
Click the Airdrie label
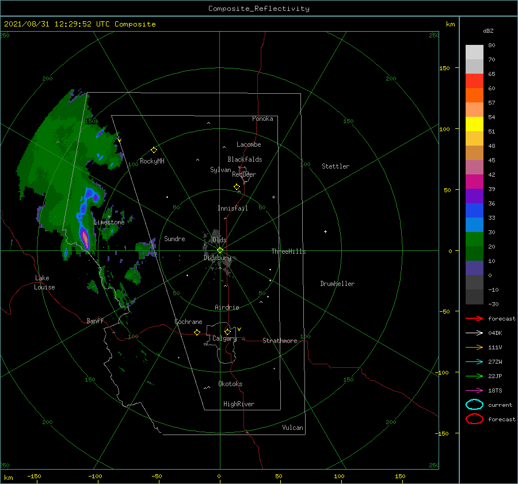[x=227, y=307]
